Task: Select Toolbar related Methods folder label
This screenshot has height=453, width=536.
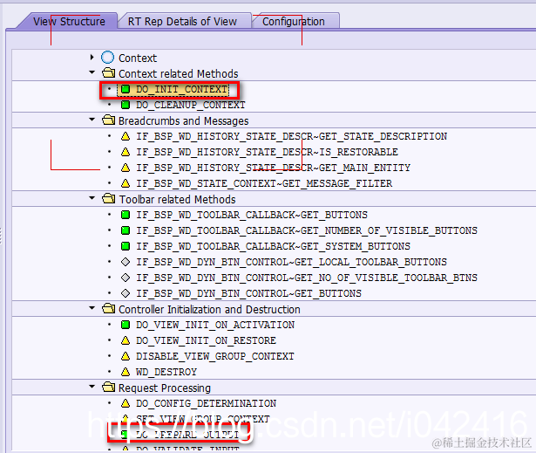Action: click(177, 199)
